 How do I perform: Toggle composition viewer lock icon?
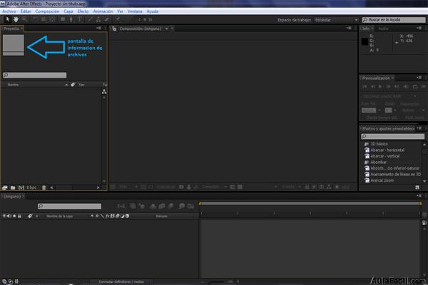[114, 28]
